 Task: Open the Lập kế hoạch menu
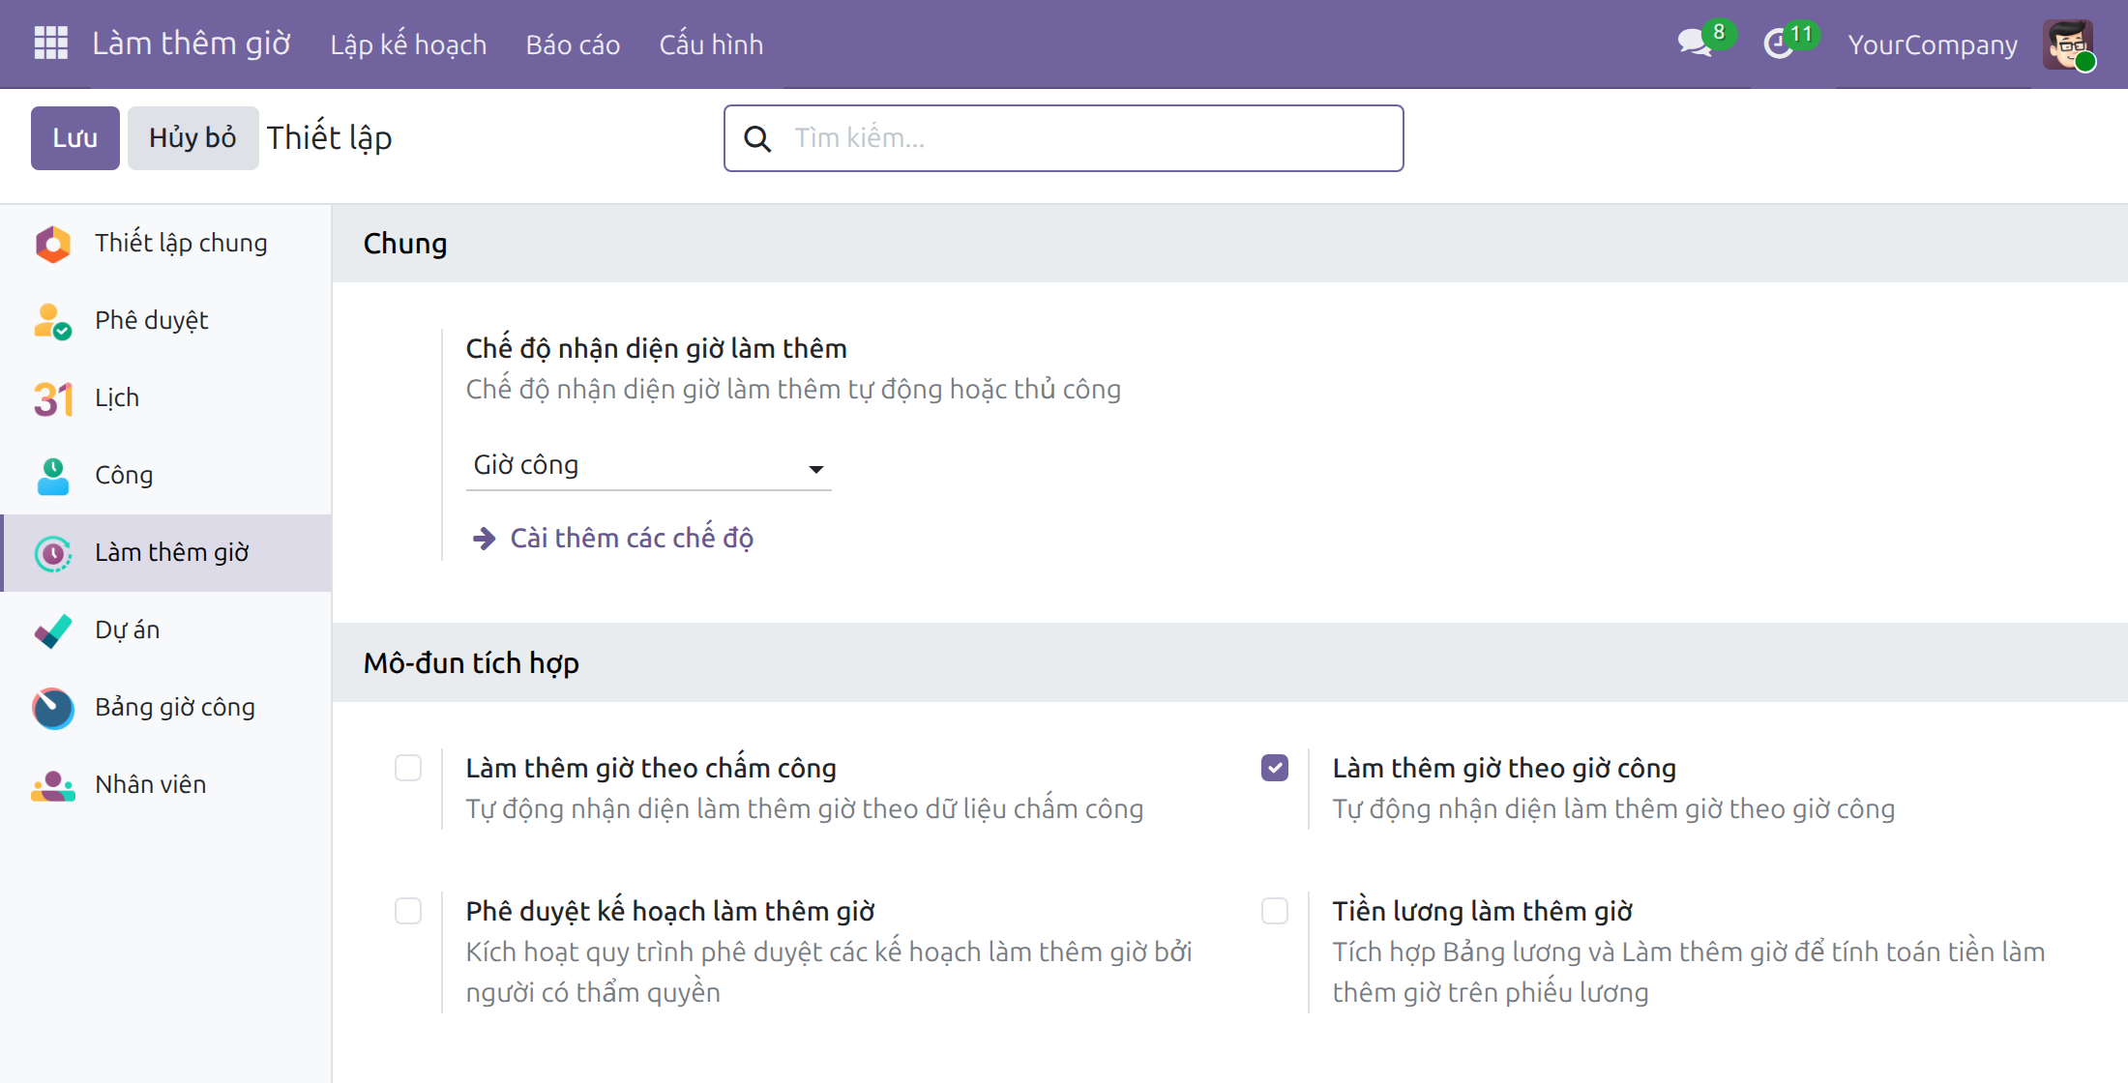pos(408,44)
